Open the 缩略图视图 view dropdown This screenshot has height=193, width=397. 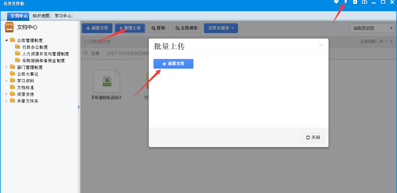372,28
